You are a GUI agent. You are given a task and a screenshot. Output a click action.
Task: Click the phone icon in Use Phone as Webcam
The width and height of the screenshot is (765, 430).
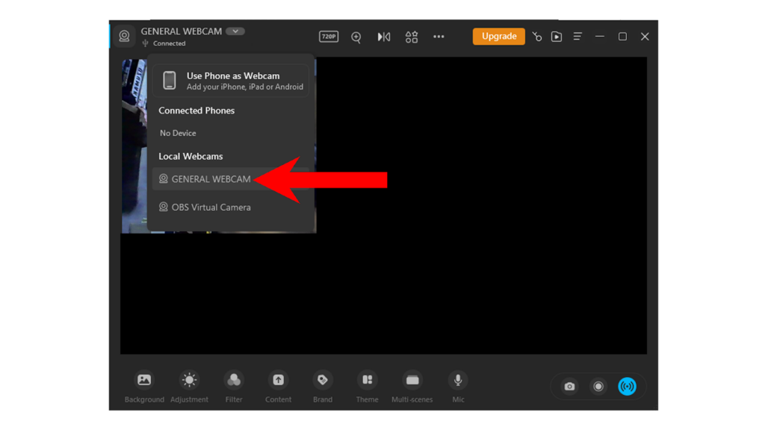(x=170, y=81)
